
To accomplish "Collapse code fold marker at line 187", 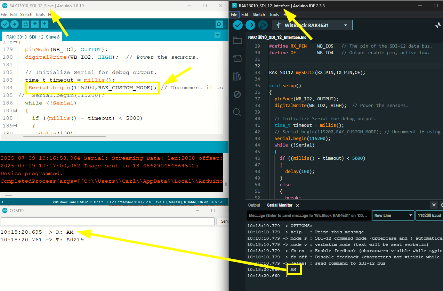I will pos(15,110).
